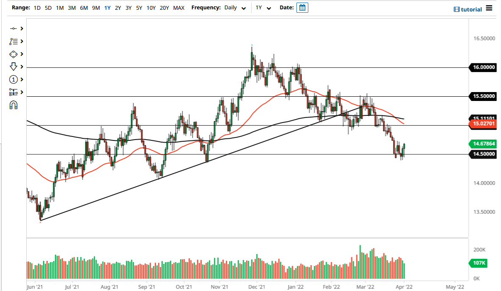The image size is (501, 291).
Task: Enable the magnet snap tool
Action: click(x=13, y=105)
